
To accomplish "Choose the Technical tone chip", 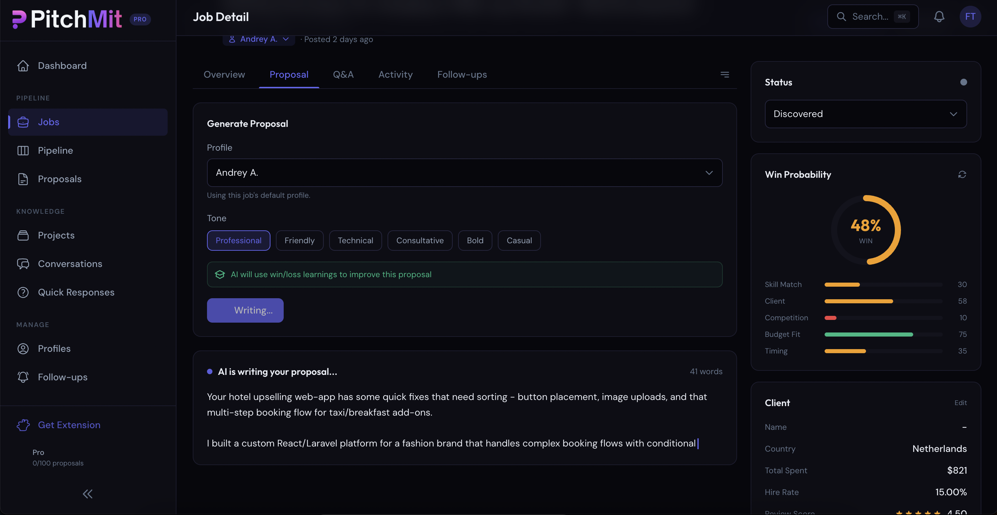I will pyautogui.click(x=355, y=240).
